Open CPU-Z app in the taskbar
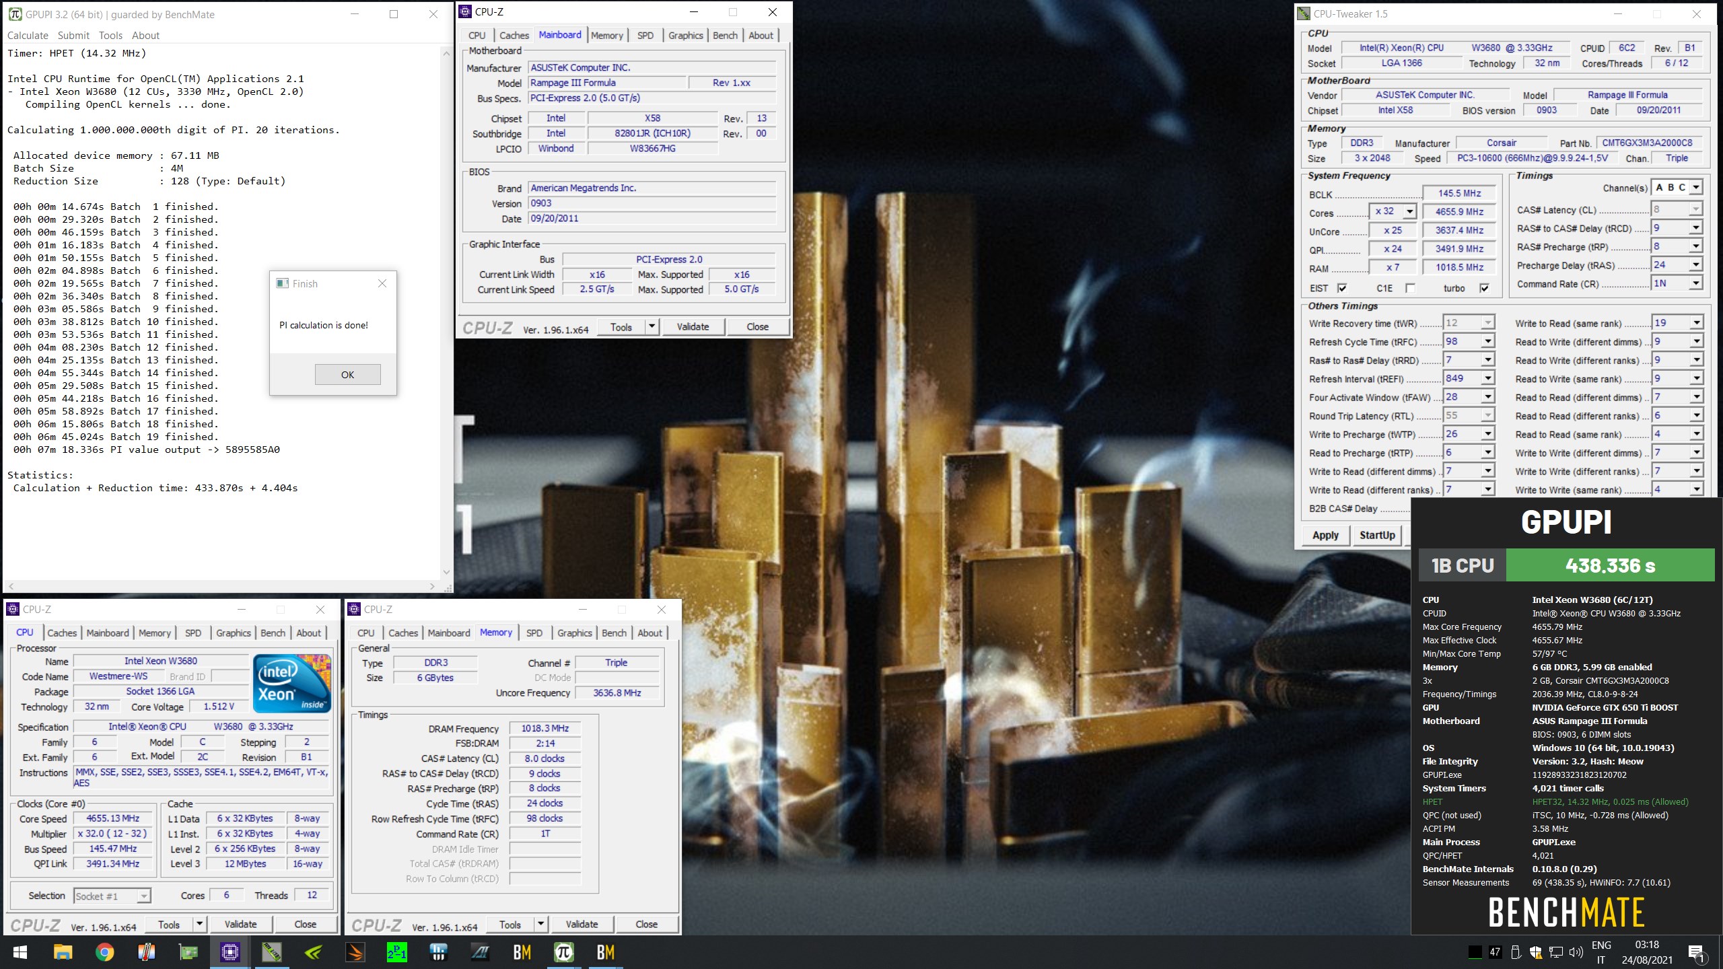The image size is (1723, 969). point(230,952)
